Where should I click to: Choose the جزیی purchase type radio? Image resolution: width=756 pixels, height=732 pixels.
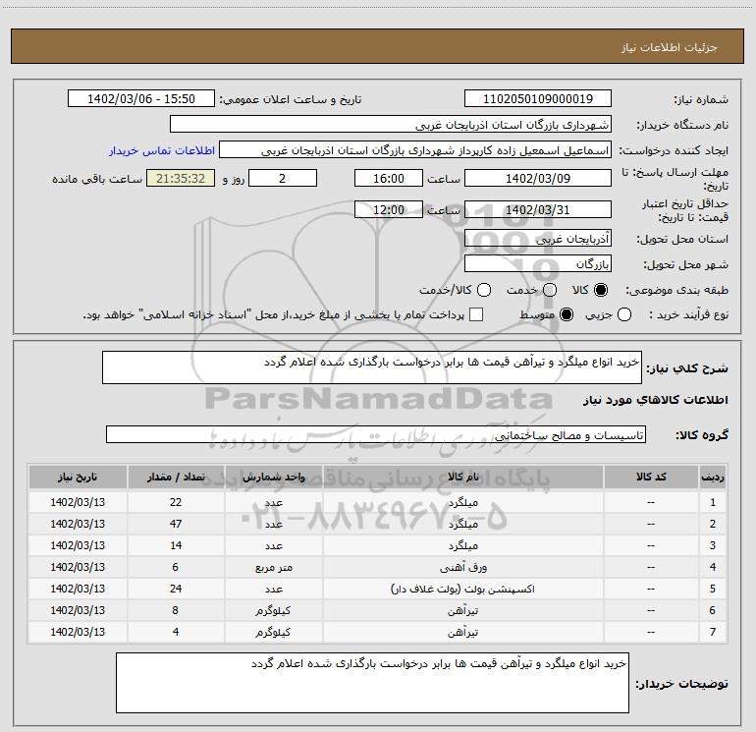(x=624, y=314)
